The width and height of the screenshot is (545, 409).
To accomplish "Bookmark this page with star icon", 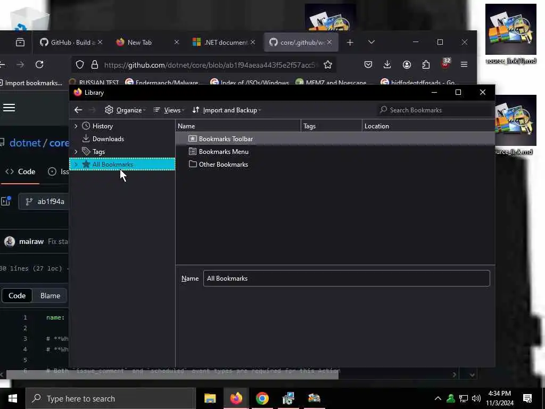I will point(328,64).
